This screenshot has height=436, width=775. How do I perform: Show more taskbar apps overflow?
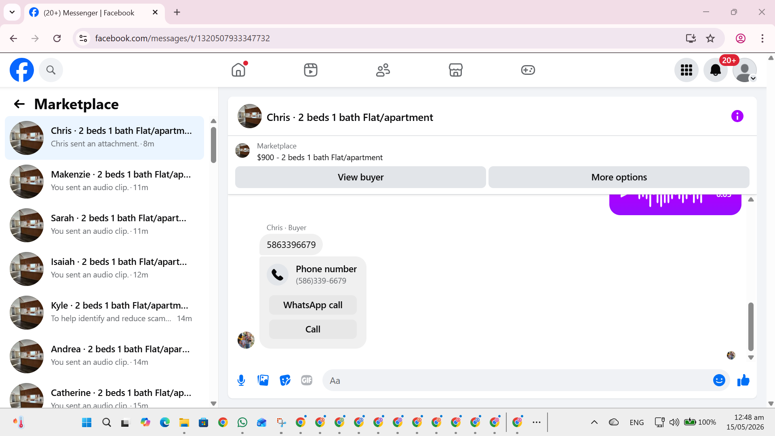(x=536, y=422)
